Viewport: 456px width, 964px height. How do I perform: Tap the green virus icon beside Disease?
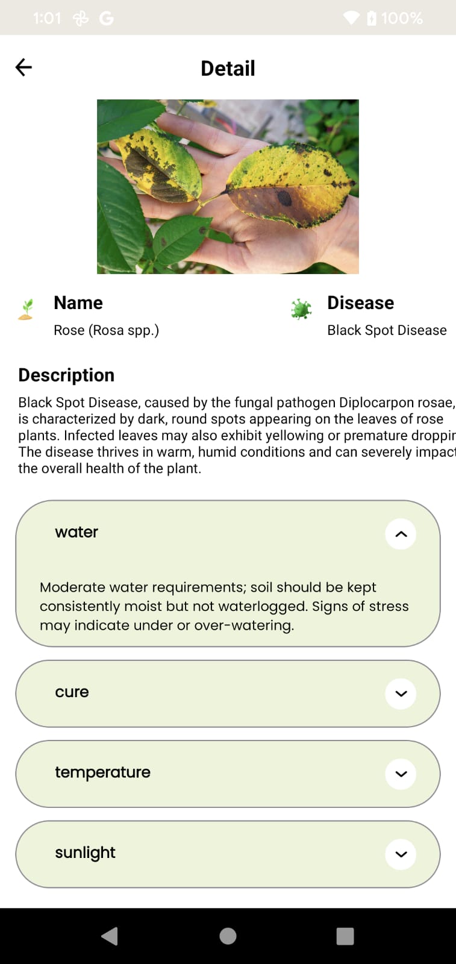pyautogui.click(x=301, y=309)
